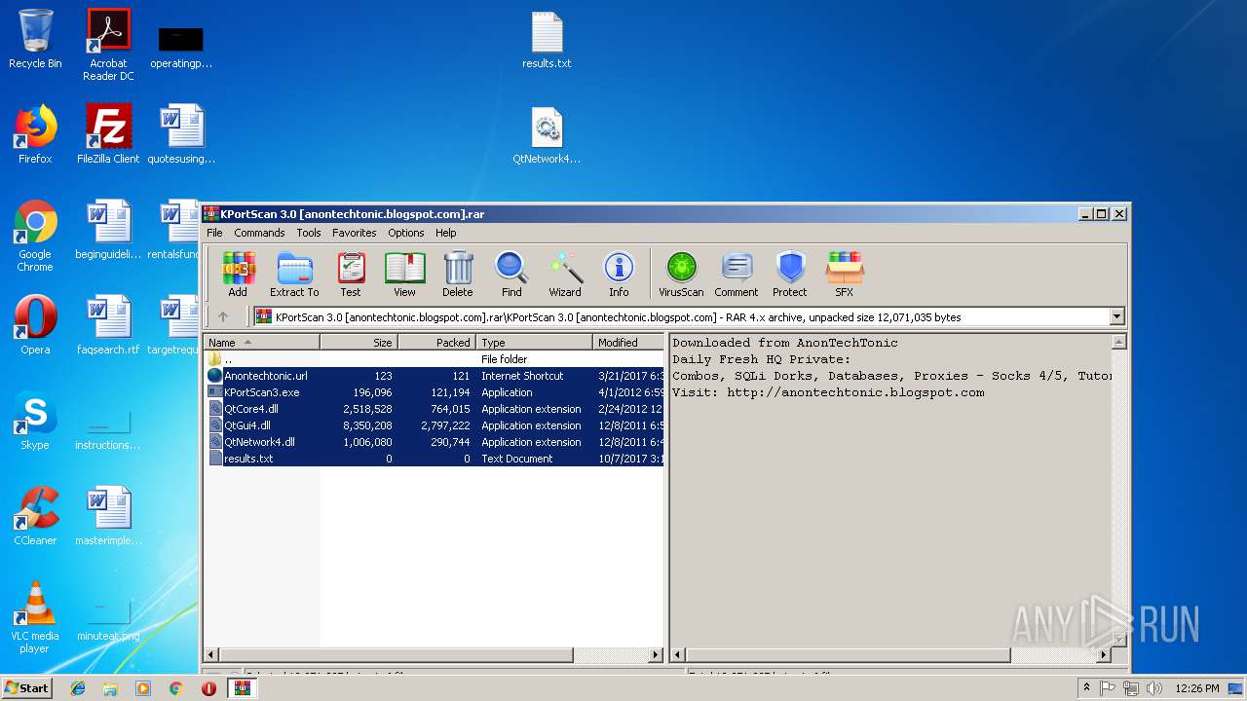The image size is (1247, 701).
Task: Click the Add archive toolbar icon
Action: pos(238,274)
